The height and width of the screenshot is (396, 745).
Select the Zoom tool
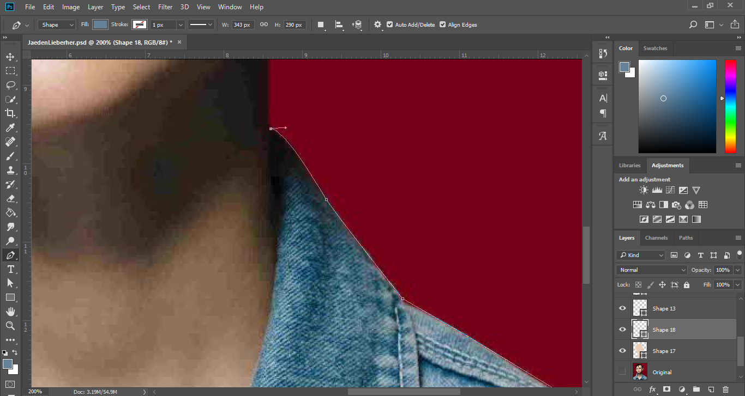tap(10, 326)
